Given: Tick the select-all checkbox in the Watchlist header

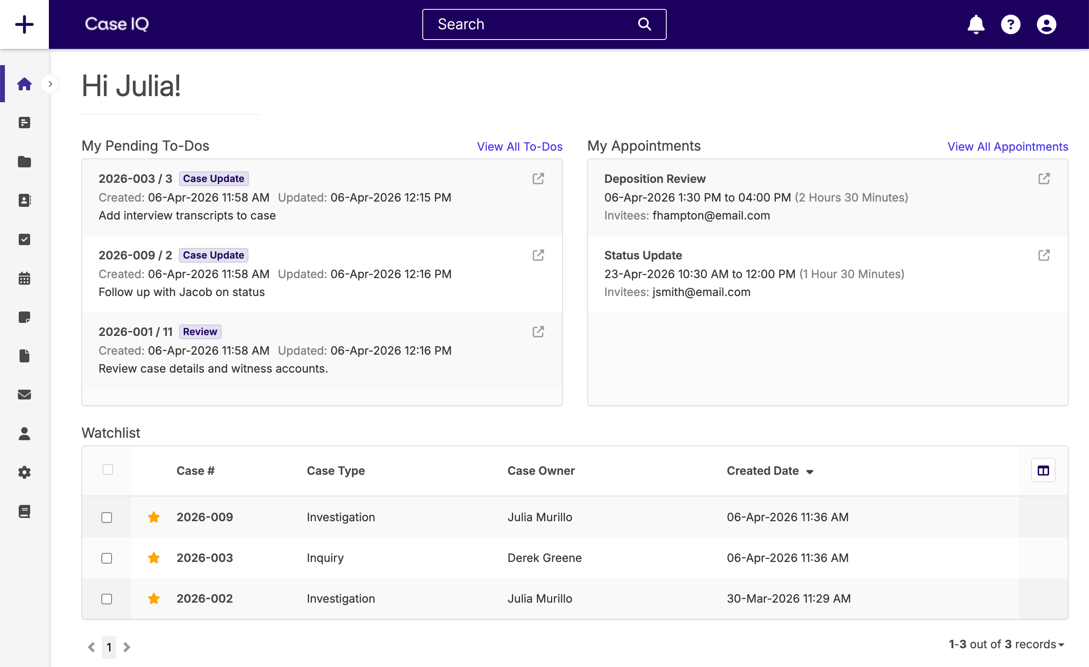Looking at the screenshot, I should (x=108, y=470).
